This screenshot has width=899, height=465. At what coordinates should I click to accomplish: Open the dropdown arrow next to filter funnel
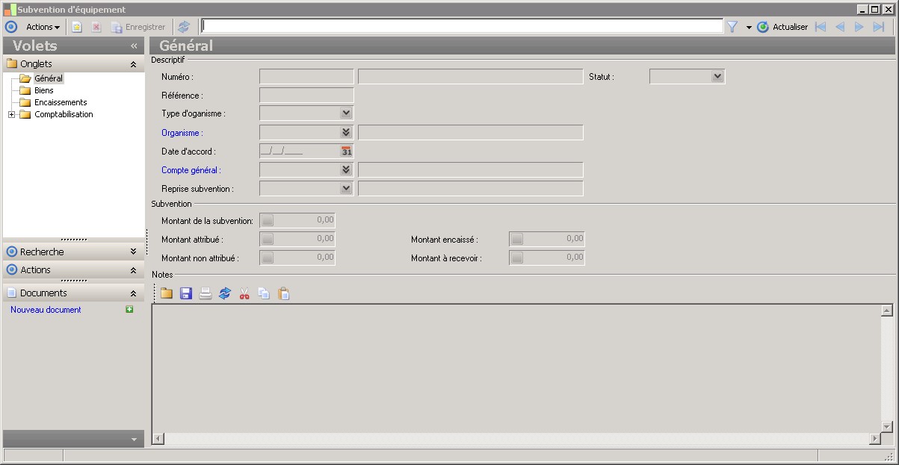pyautogui.click(x=749, y=28)
